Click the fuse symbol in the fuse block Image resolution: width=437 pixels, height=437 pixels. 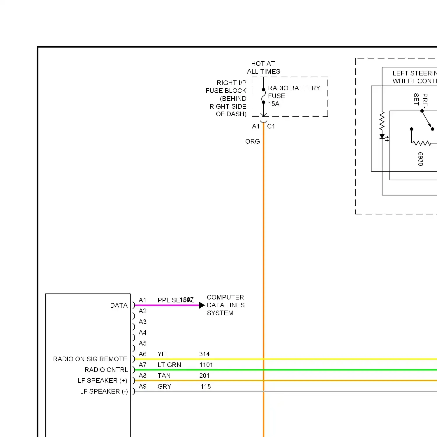click(263, 96)
